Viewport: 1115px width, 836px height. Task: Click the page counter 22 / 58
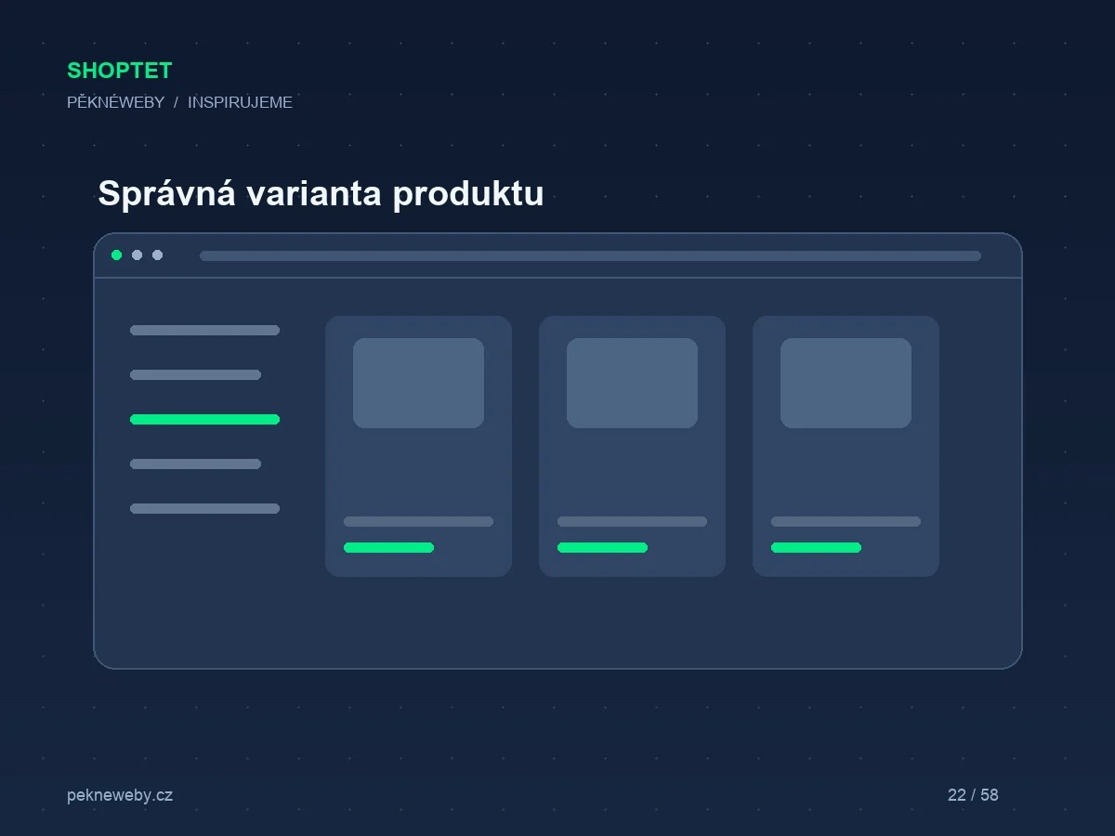point(973,795)
